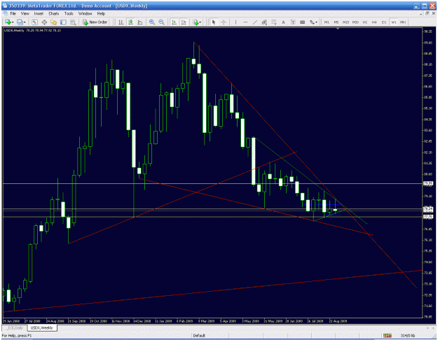
Task: Switch timeframe to D1
Action: pos(384,22)
